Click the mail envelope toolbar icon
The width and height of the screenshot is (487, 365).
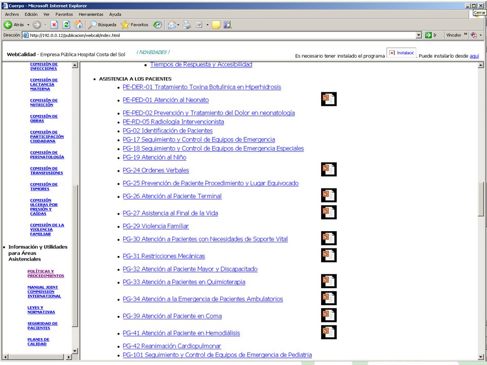(172, 25)
